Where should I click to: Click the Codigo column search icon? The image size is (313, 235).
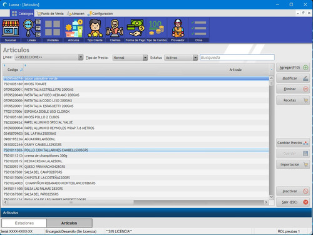pos(21,70)
